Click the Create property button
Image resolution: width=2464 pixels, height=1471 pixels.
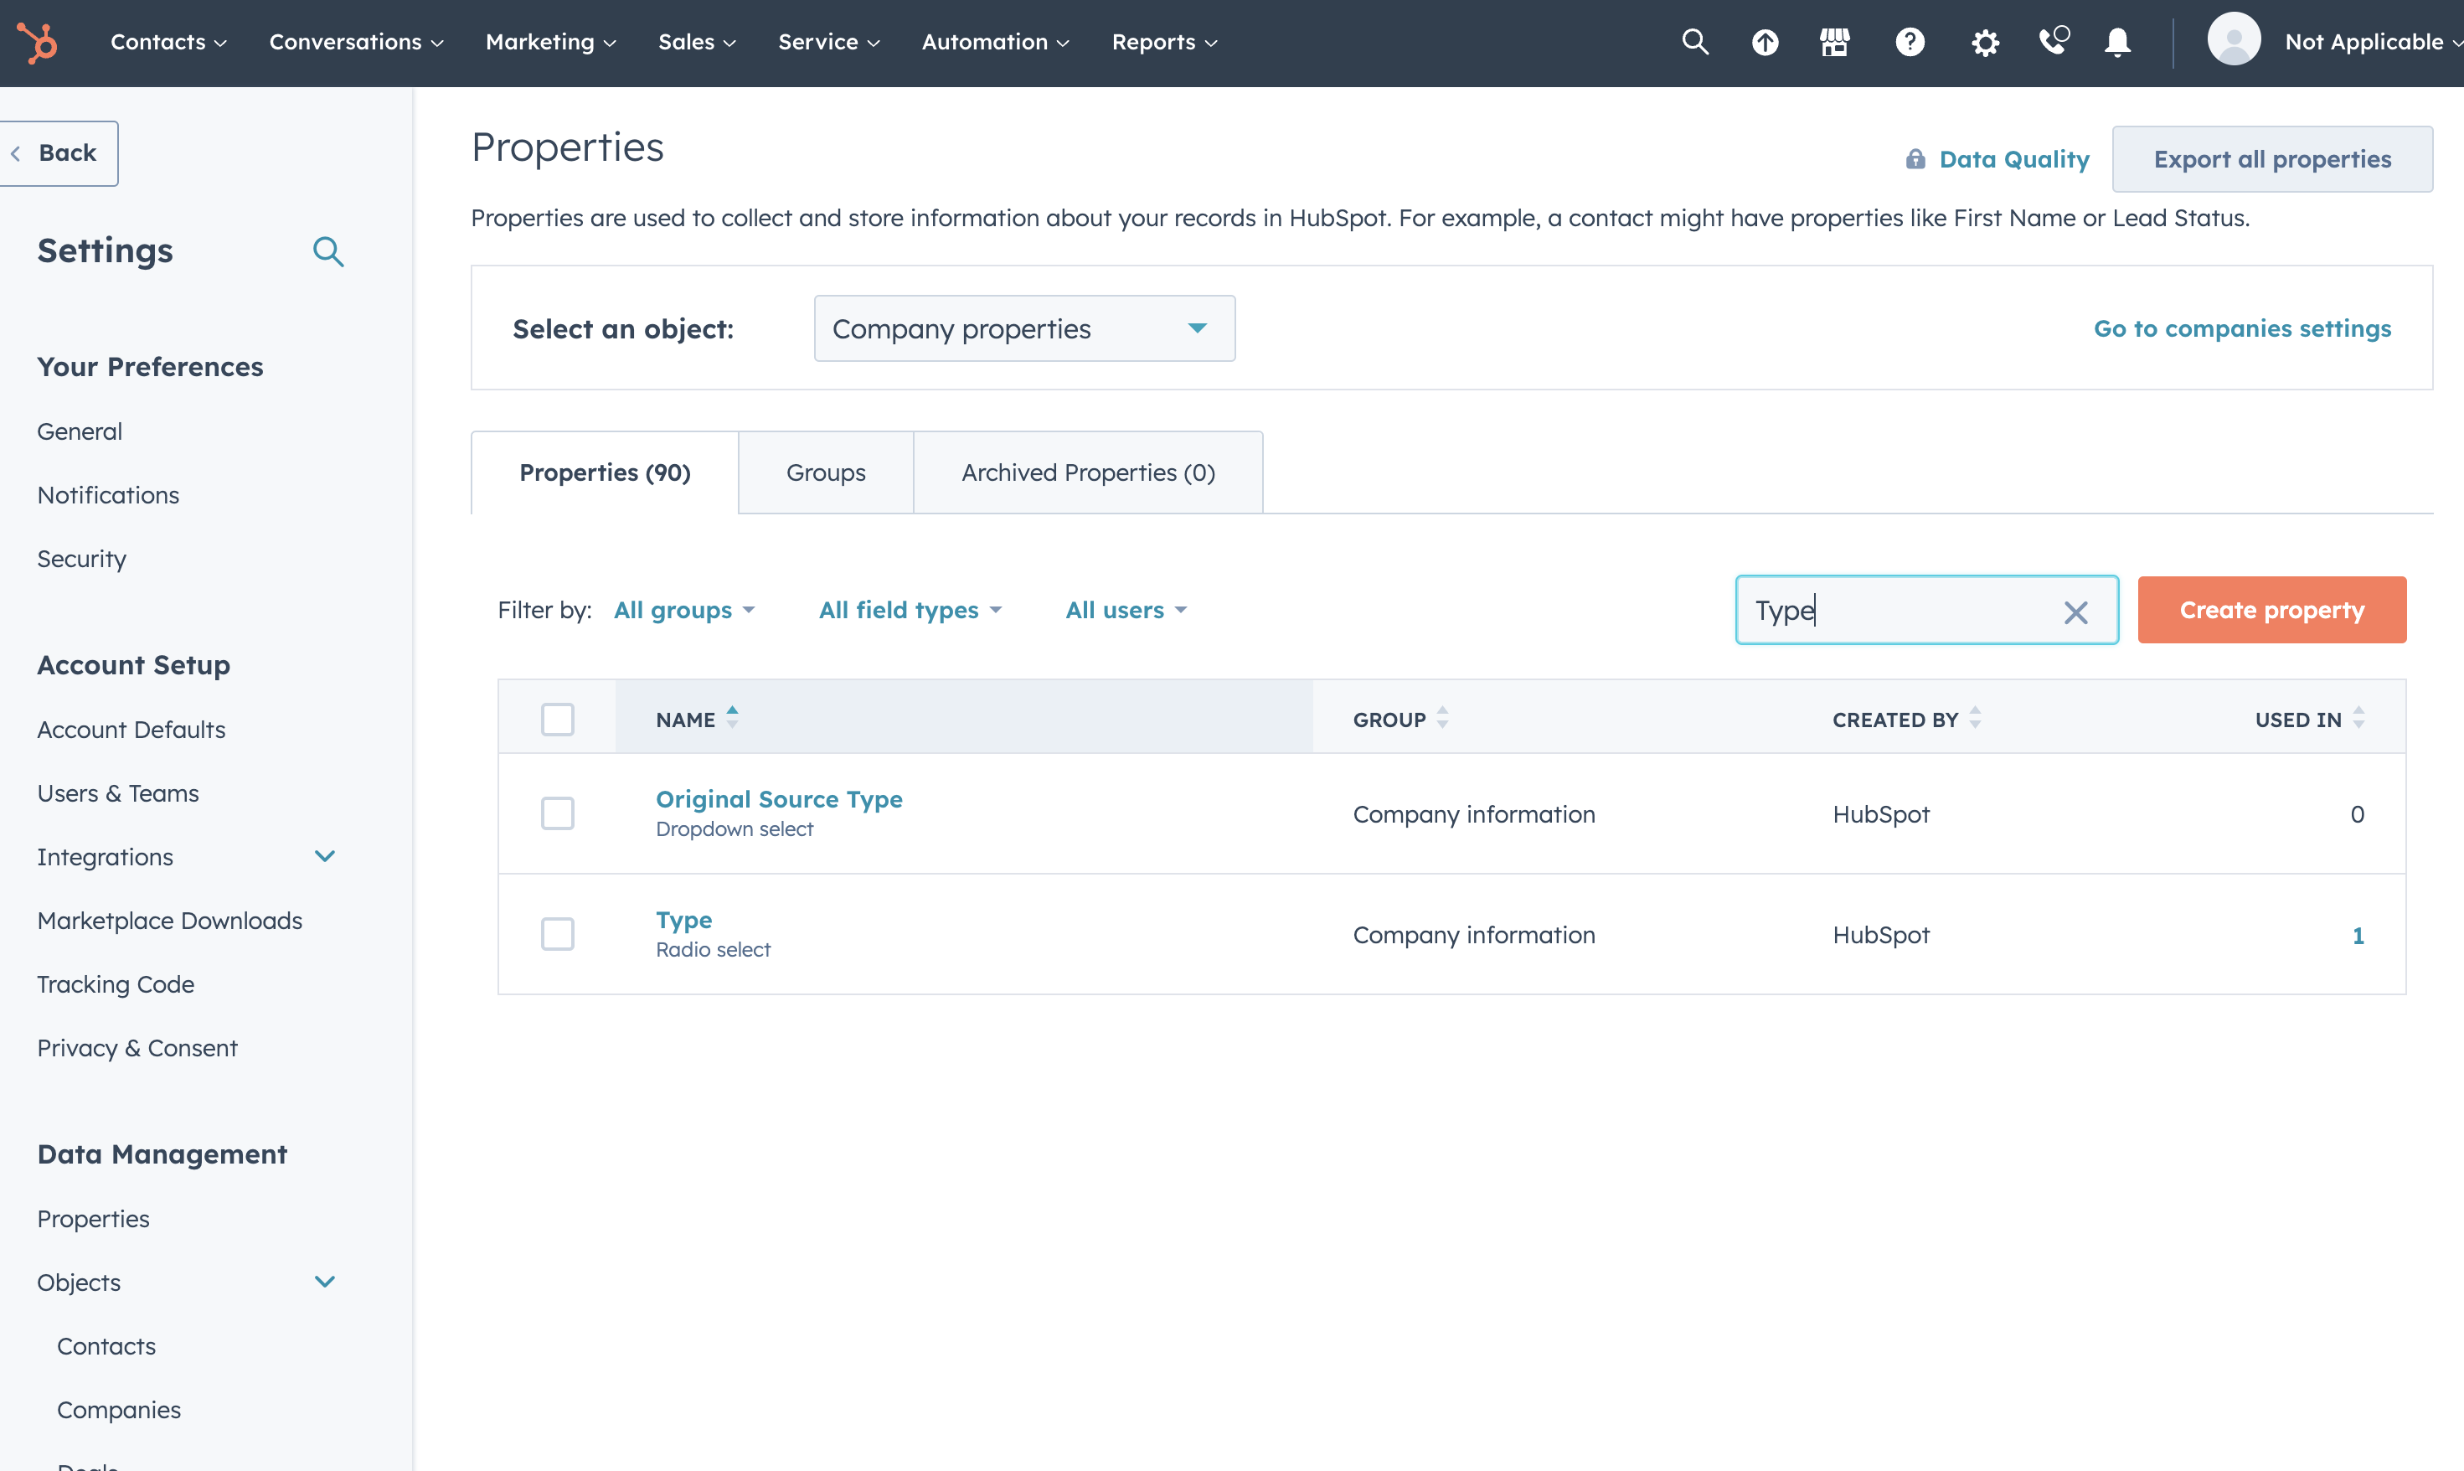[x=2271, y=610]
